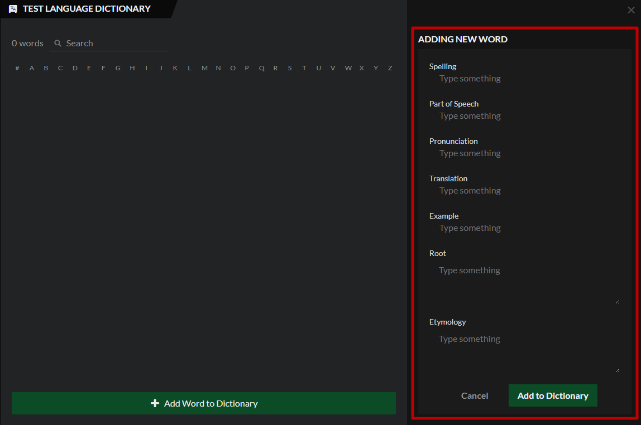641x425 pixels.
Task: Filter words by letter M
Action: pyautogui.click(x=204, y=68)
